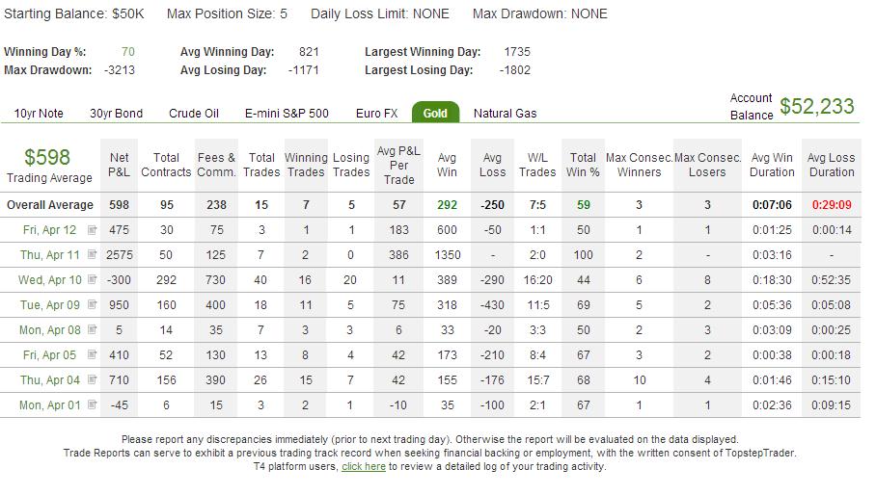The image size is (876, 495).
Task: Switch to the Euro FX tab
Action: (377, 114)
